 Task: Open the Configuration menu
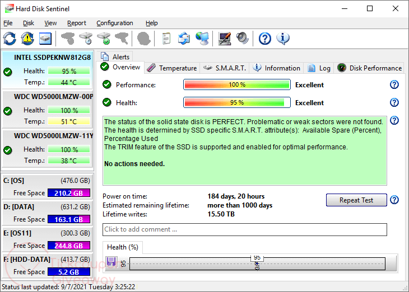pyautogui.click(x=114, y=23)
